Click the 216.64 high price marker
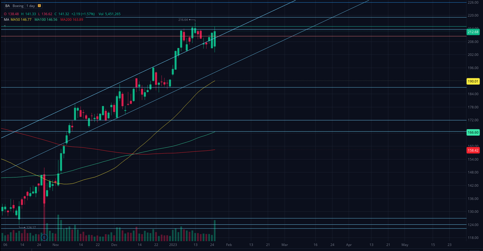The width and height of the screenshot is (483, 251). [183, 19]
